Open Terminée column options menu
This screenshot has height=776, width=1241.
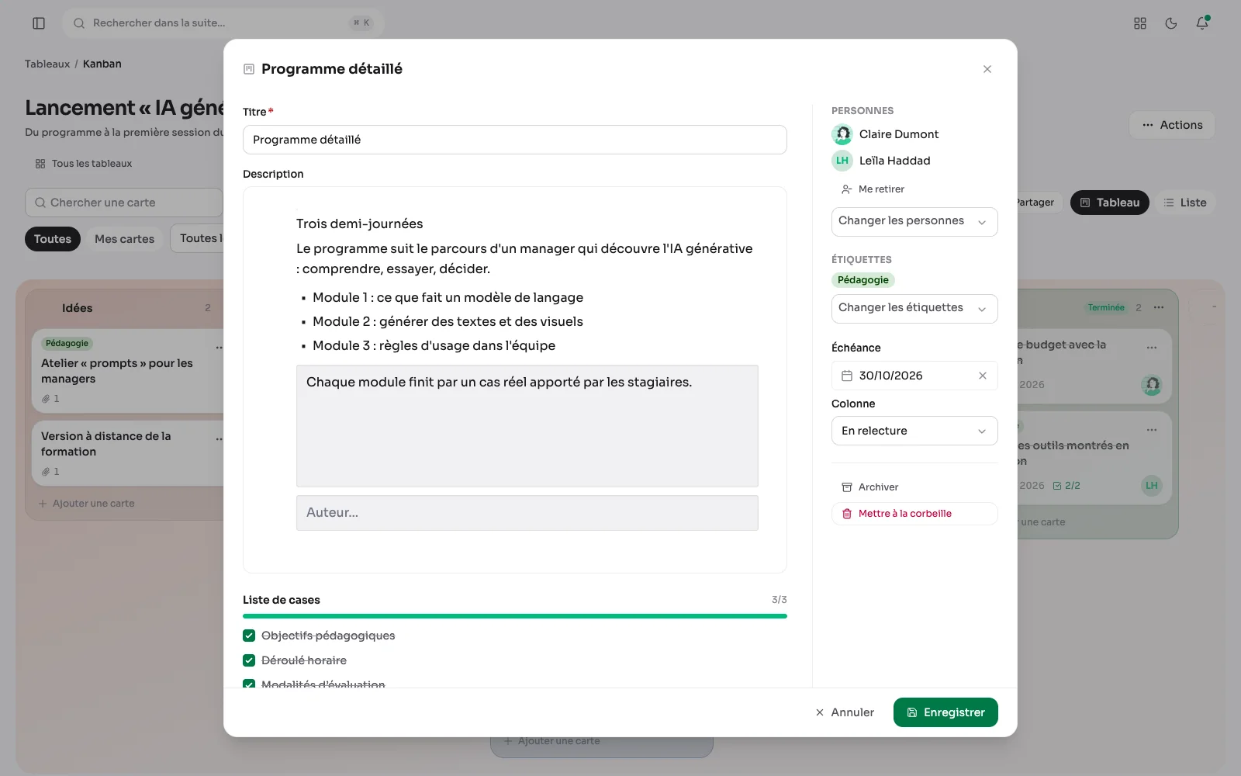coord(1159,307)
